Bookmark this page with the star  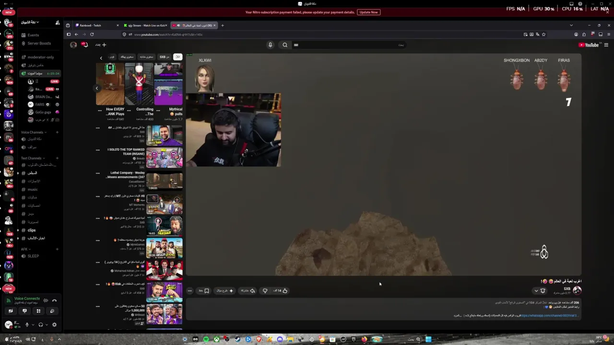click(543, 34)
